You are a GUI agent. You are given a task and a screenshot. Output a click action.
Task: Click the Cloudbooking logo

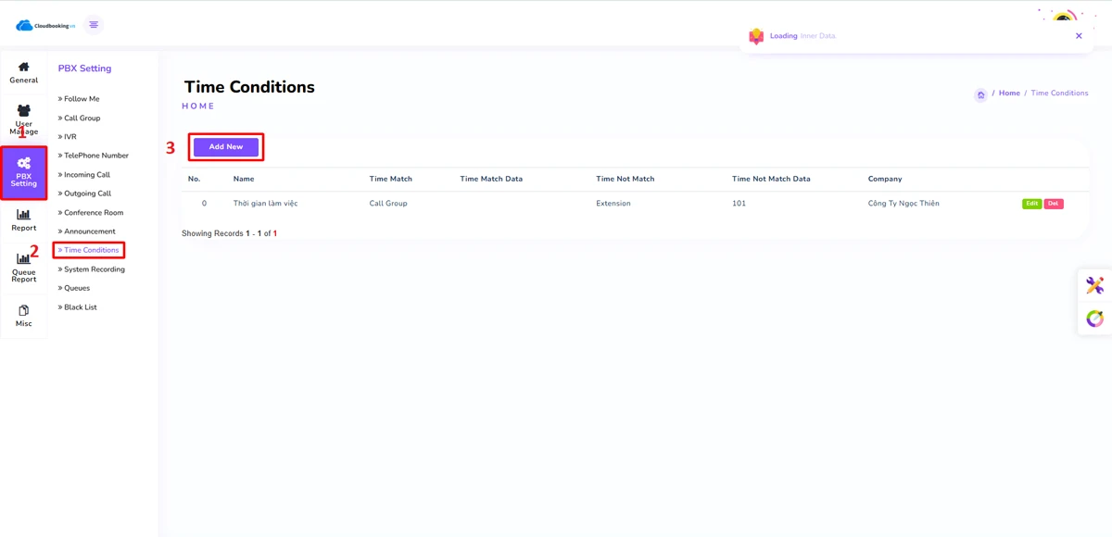click(x=45, y=25)
